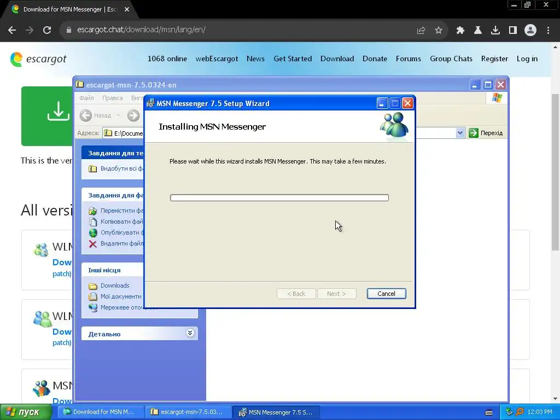Click the Chrome forward arrow
The height and width of the screenshot is (420, 560).
[x=30, y=30]
